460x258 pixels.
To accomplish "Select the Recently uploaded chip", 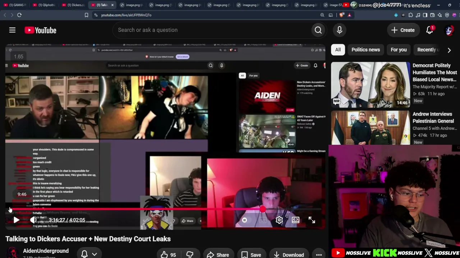I will (x=427, y=50).
